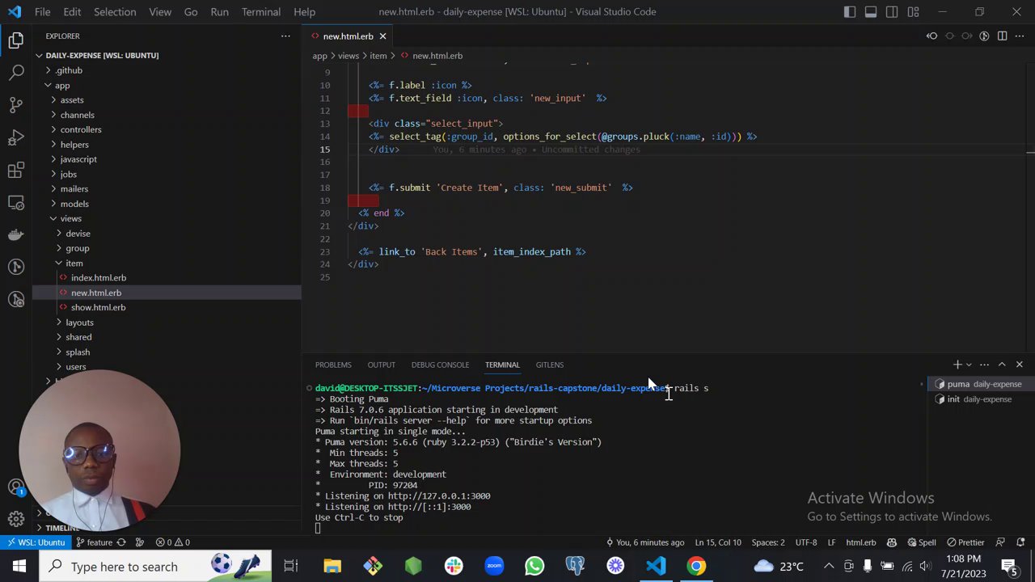Open the File menu

43,12
